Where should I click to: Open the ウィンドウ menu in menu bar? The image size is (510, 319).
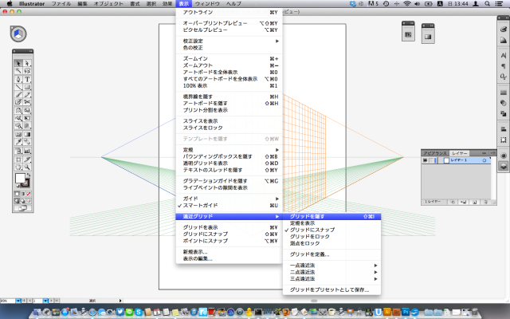[207, 3]
